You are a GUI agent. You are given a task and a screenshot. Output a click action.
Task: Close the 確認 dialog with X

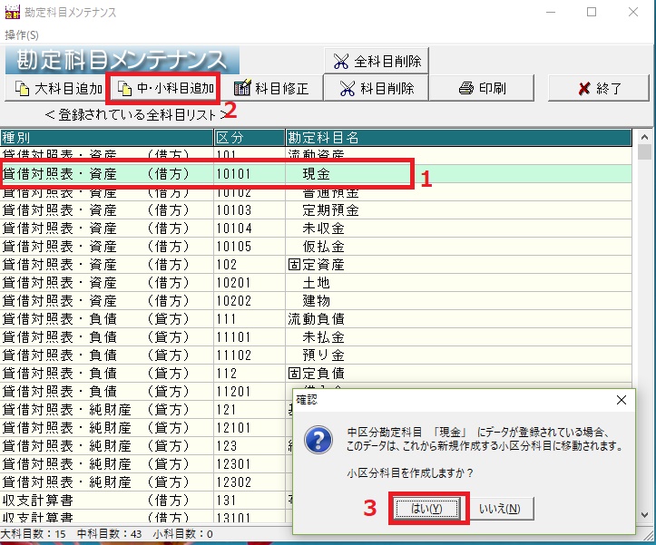pos(622,400)
